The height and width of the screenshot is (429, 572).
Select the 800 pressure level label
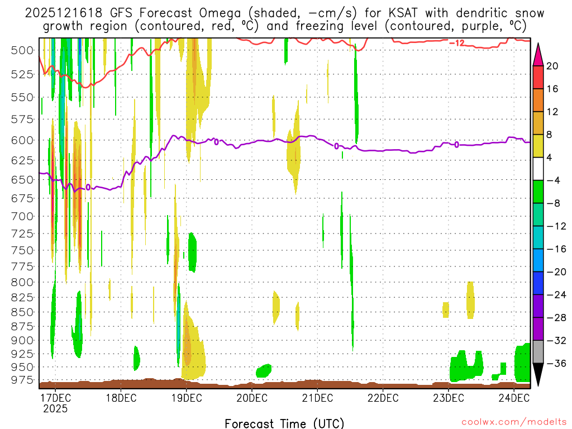pyautogui.click(x=22, y=282)
